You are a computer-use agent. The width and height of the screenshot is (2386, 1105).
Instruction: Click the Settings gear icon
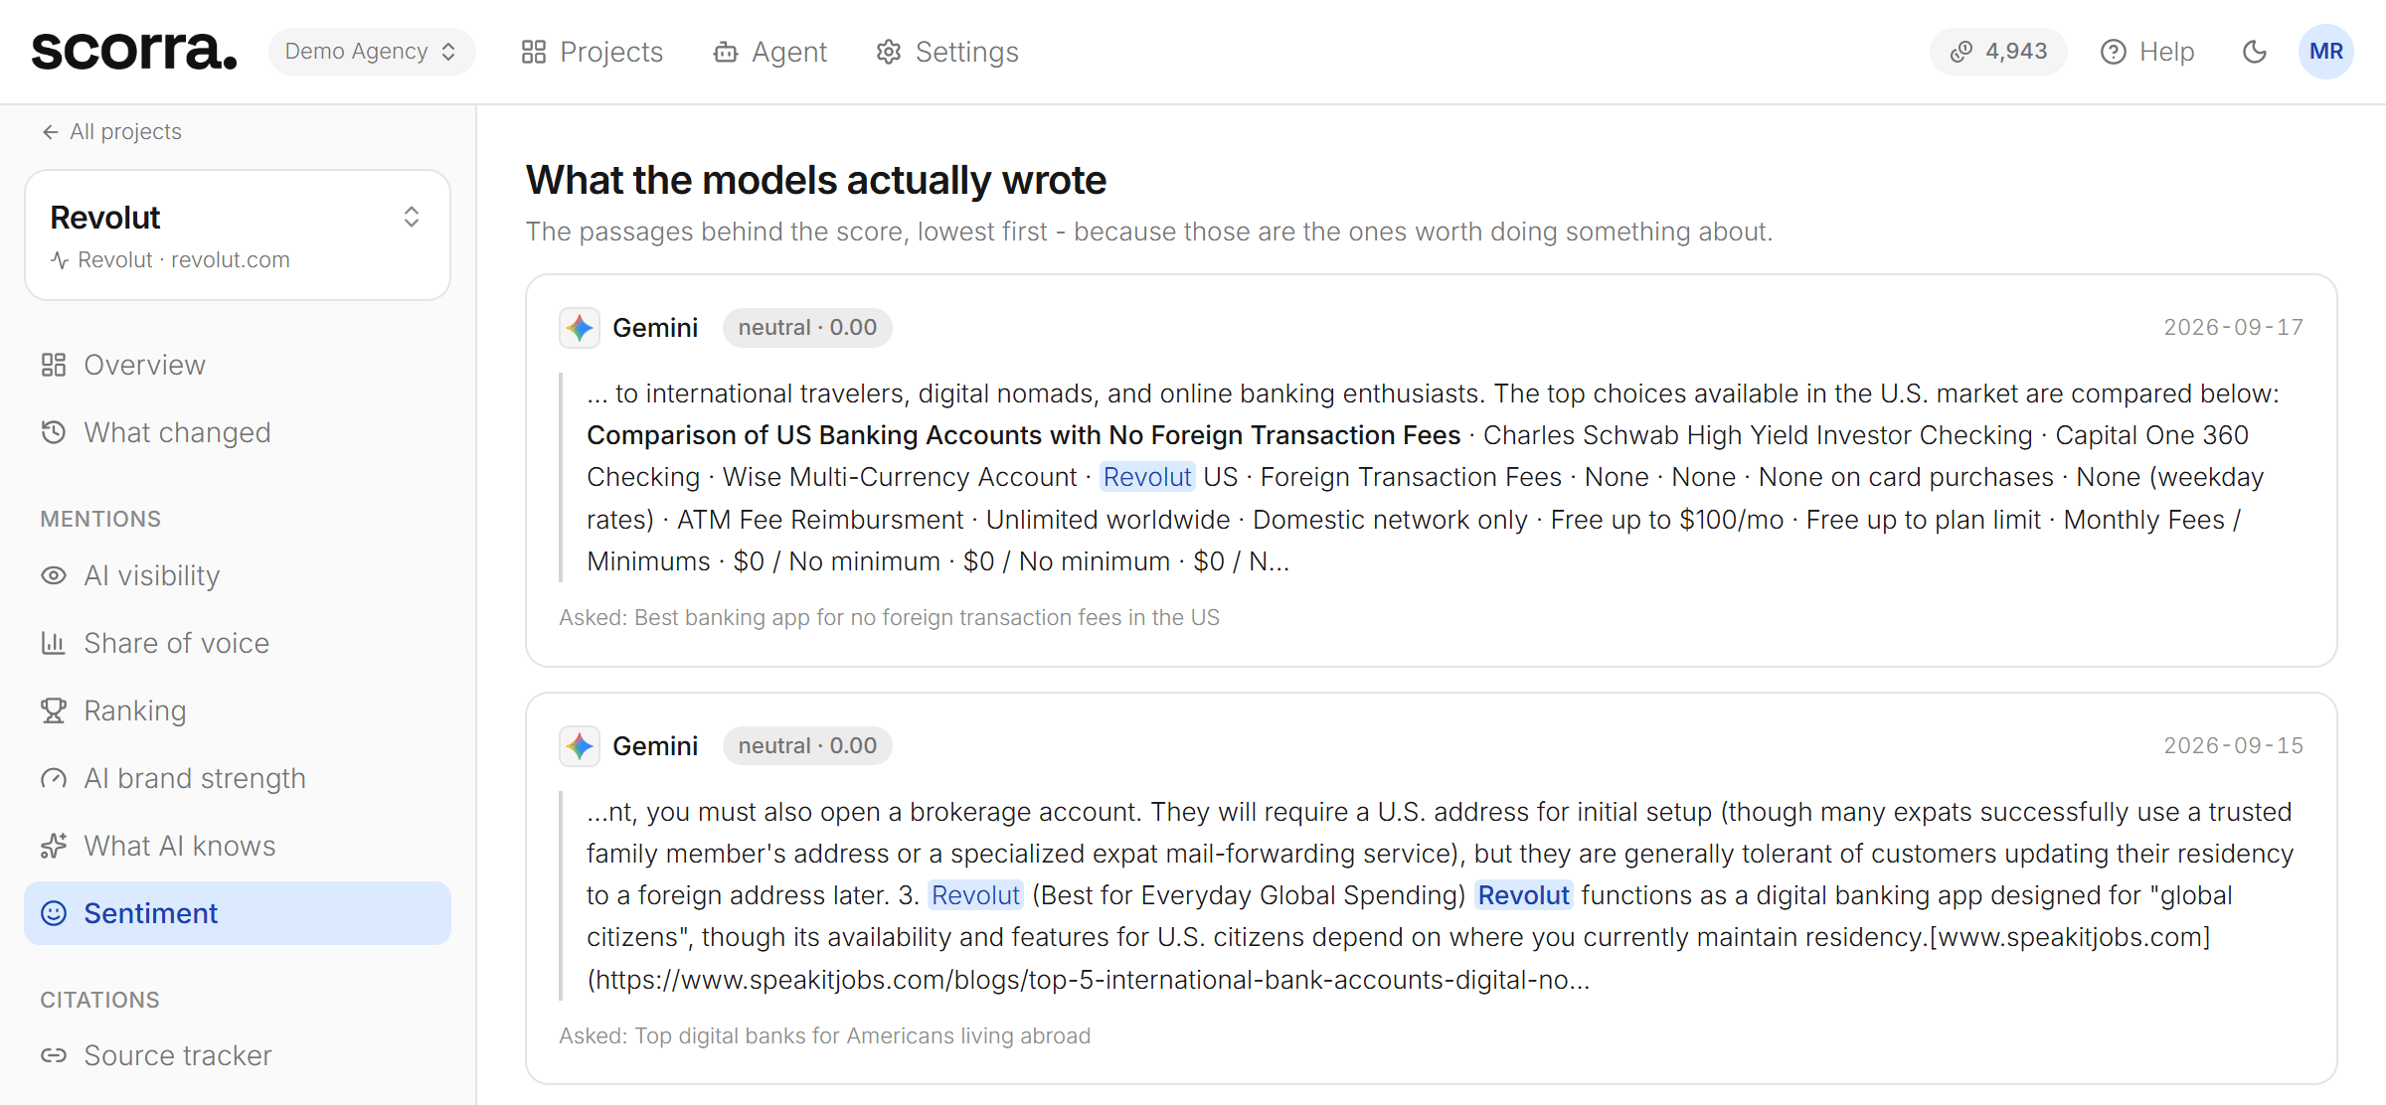889,52
